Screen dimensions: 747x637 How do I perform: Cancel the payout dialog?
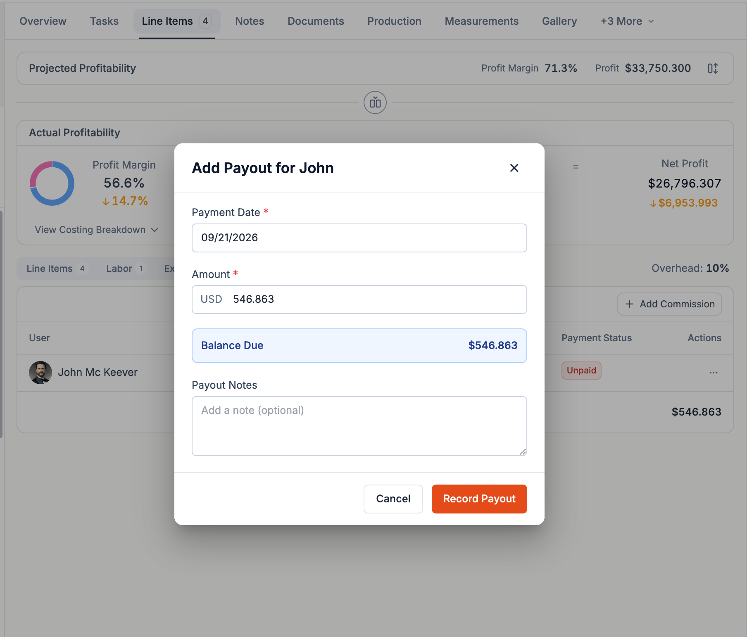[x=393, y=499]
